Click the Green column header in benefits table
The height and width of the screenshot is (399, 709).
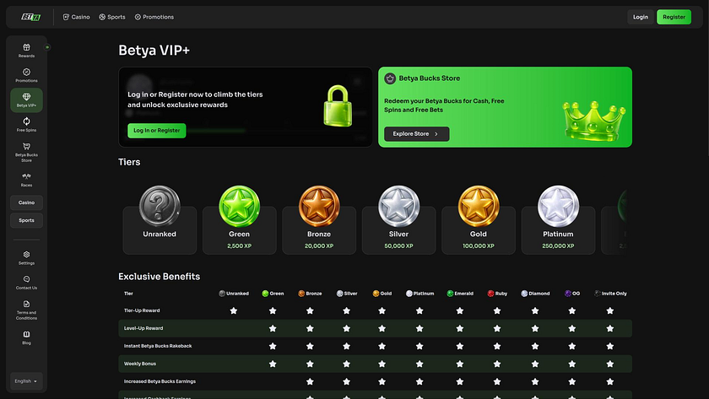(x=273, y=294)
